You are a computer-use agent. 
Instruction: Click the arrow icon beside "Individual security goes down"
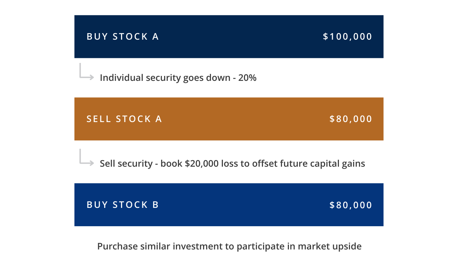tap(87, 72)
